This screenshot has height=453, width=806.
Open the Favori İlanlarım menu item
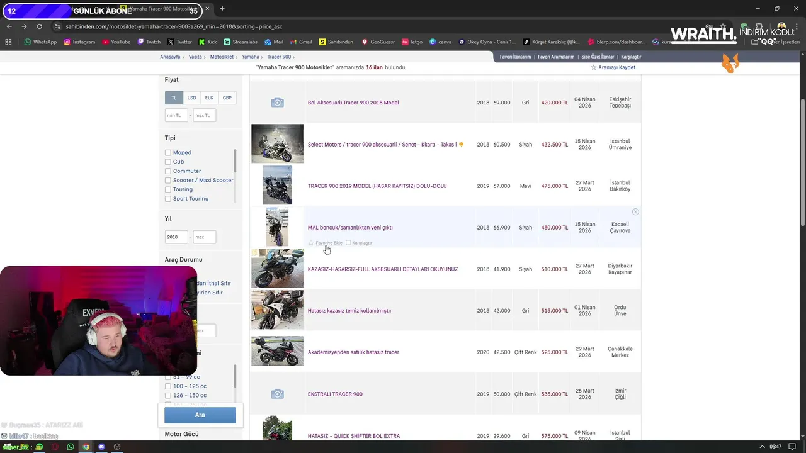point(515,57)
